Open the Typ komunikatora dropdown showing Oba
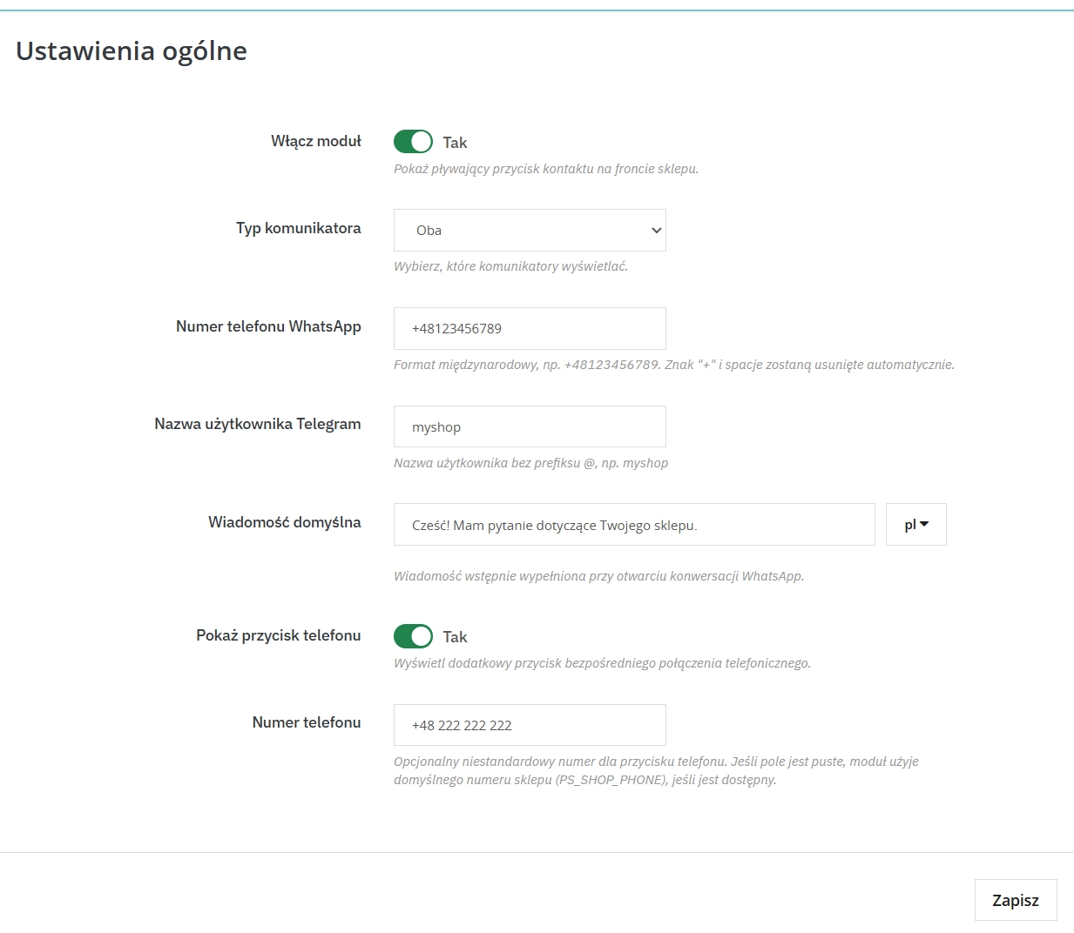This screenshot has width=1074, height=933. (x=529, y=231)
